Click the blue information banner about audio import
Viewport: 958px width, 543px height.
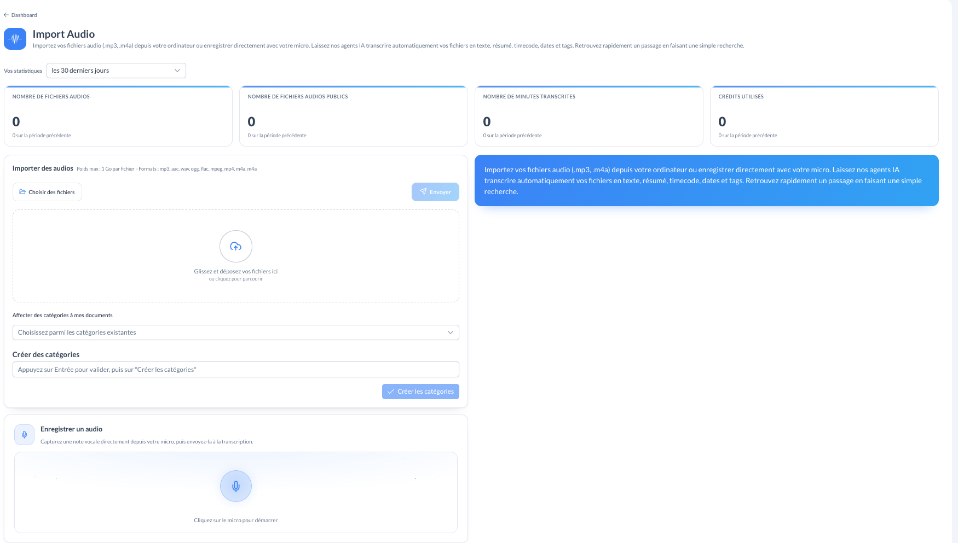tap(707, 180)
